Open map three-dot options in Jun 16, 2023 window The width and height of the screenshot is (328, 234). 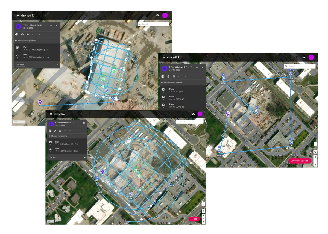coord(315,144)
